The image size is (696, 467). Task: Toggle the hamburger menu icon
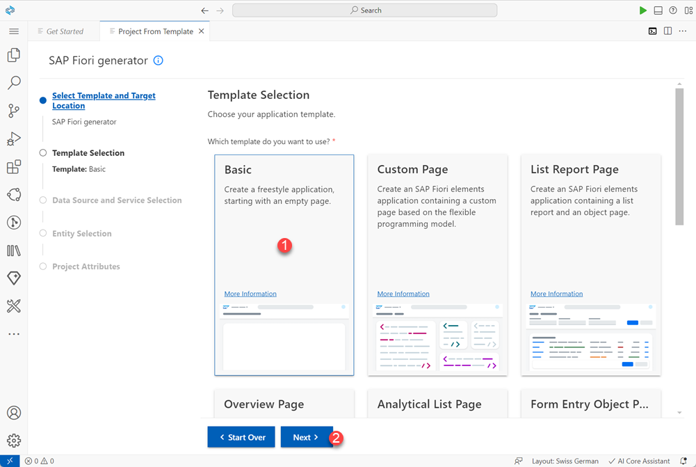14,31
